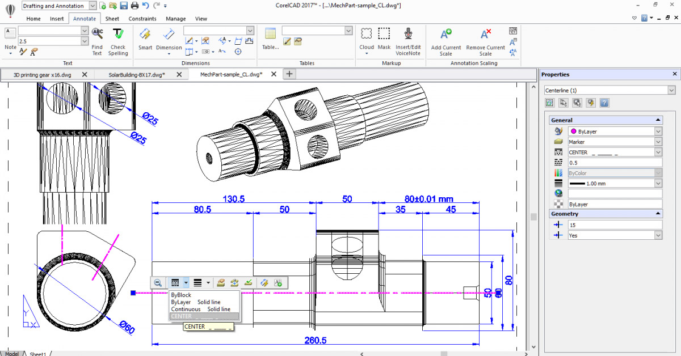This screenshot has width=681, height=356.
Task: Collapse the Geometry section in Properties
Action: click(x=657, y=214)
